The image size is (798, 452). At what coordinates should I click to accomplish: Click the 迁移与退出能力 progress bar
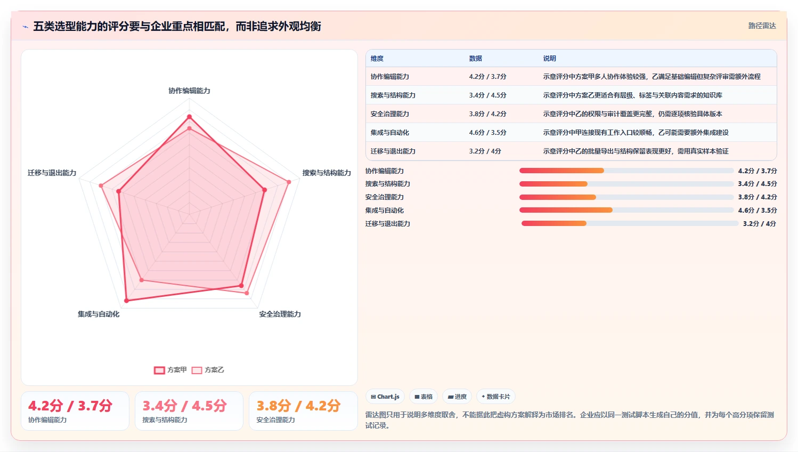[630, 223]
